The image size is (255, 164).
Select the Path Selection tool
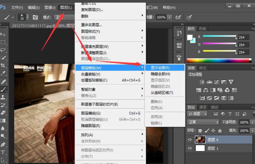[x=3, y=160]
